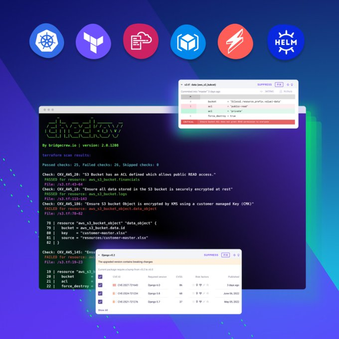
Task: Click the code commit icon in s3.tf card
Action: tap(261, 91)
